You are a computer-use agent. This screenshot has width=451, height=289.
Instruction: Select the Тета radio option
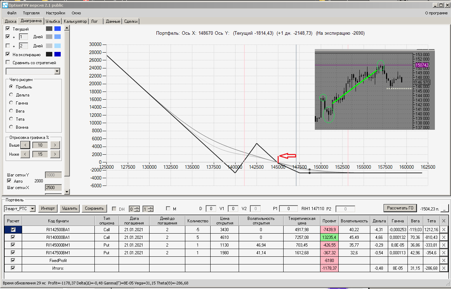12,119
